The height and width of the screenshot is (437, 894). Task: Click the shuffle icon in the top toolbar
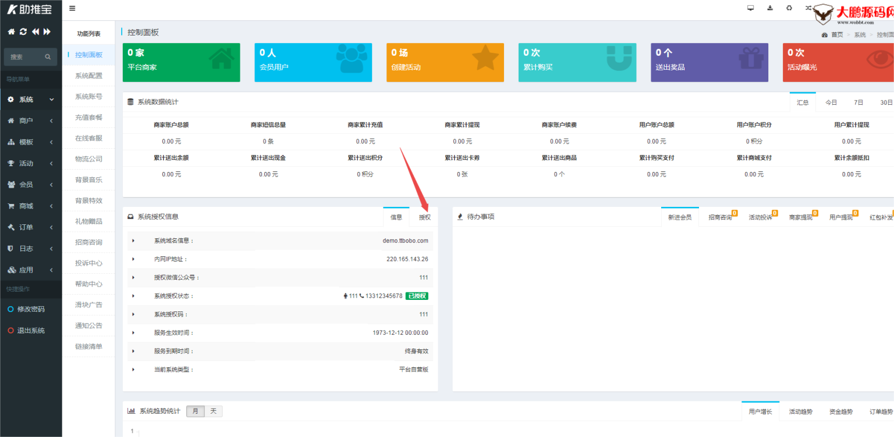(808, 8)
